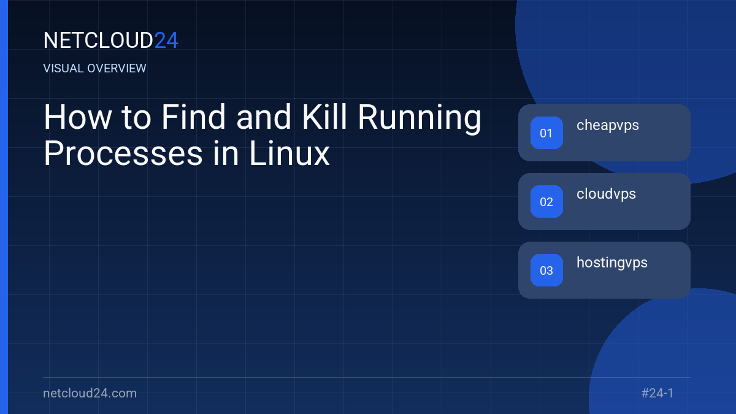Click the 01 number badge
Viewport: 736px width, 414px height.
[546, 133]
